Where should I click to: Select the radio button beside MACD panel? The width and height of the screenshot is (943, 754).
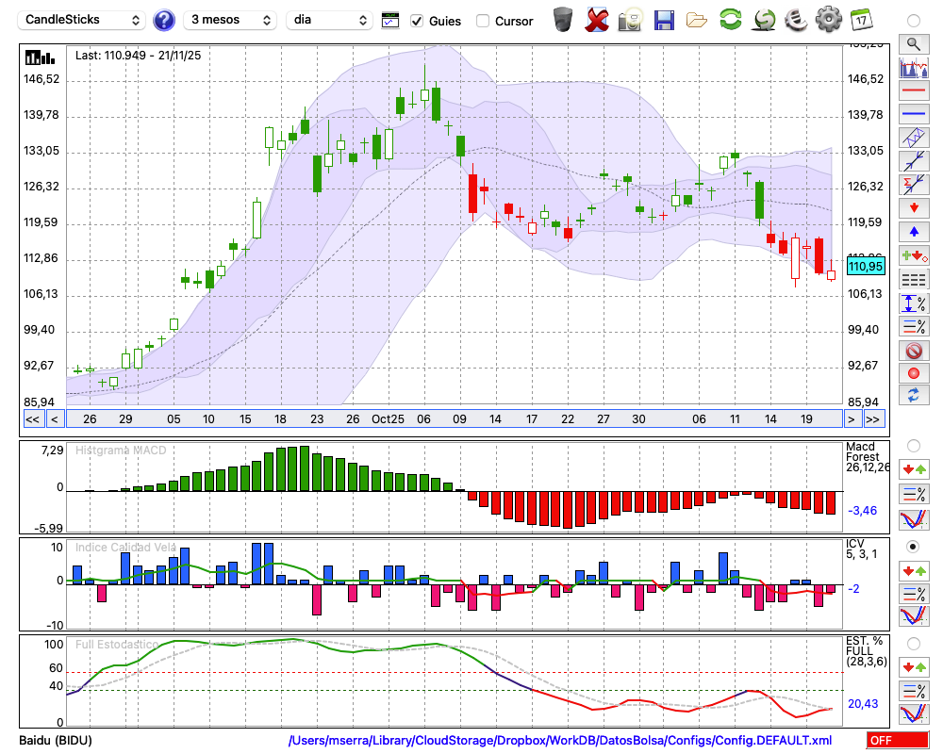[913, 445]
